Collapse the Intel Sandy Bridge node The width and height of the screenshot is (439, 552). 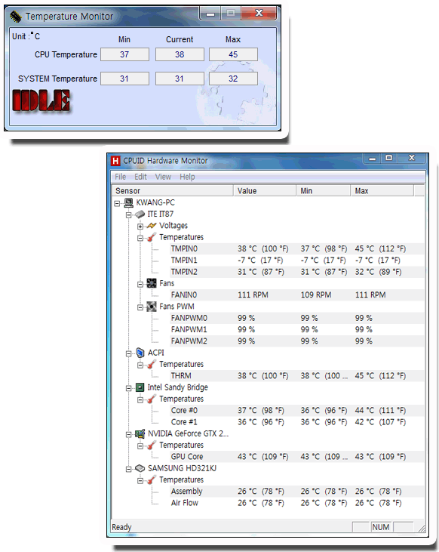click(129, 388)
